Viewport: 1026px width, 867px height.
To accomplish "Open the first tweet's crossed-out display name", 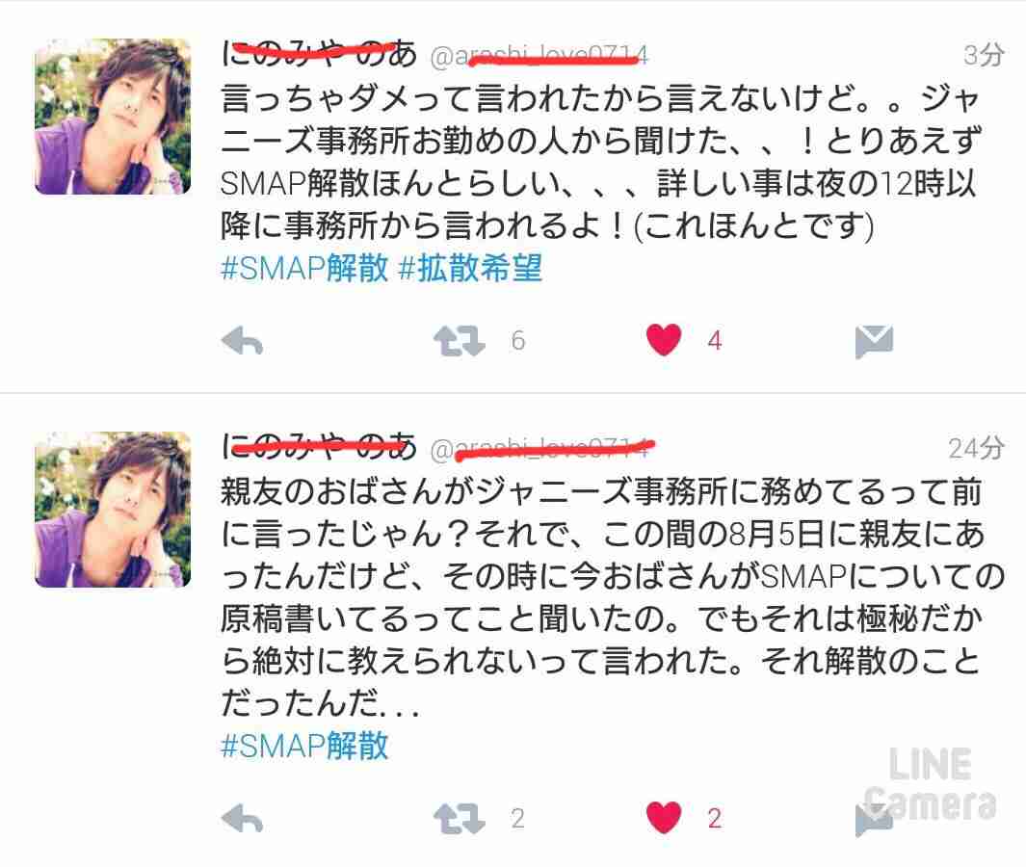I will (x=319, y=54).
